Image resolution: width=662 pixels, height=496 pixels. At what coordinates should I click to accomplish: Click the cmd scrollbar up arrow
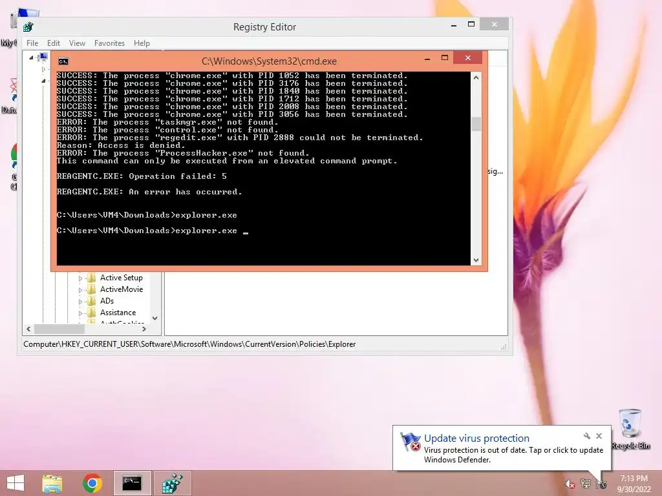point(476,77)
